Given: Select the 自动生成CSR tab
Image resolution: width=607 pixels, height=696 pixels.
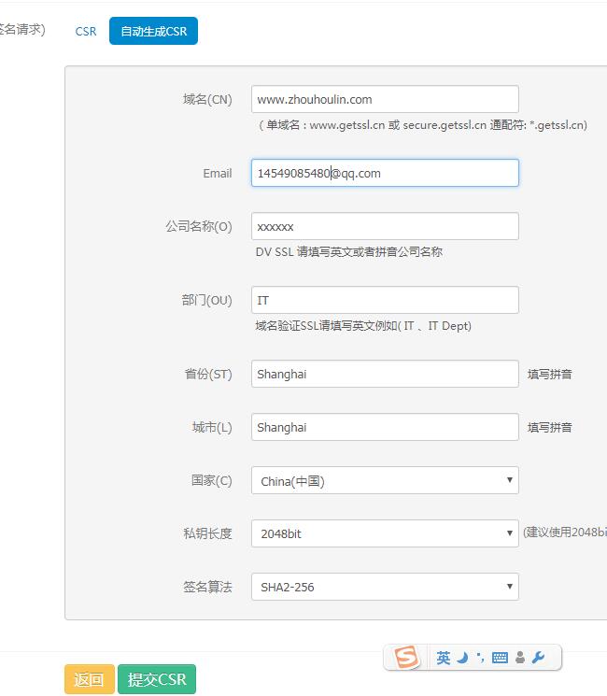Looking at the screenshot, I should 153,31.
